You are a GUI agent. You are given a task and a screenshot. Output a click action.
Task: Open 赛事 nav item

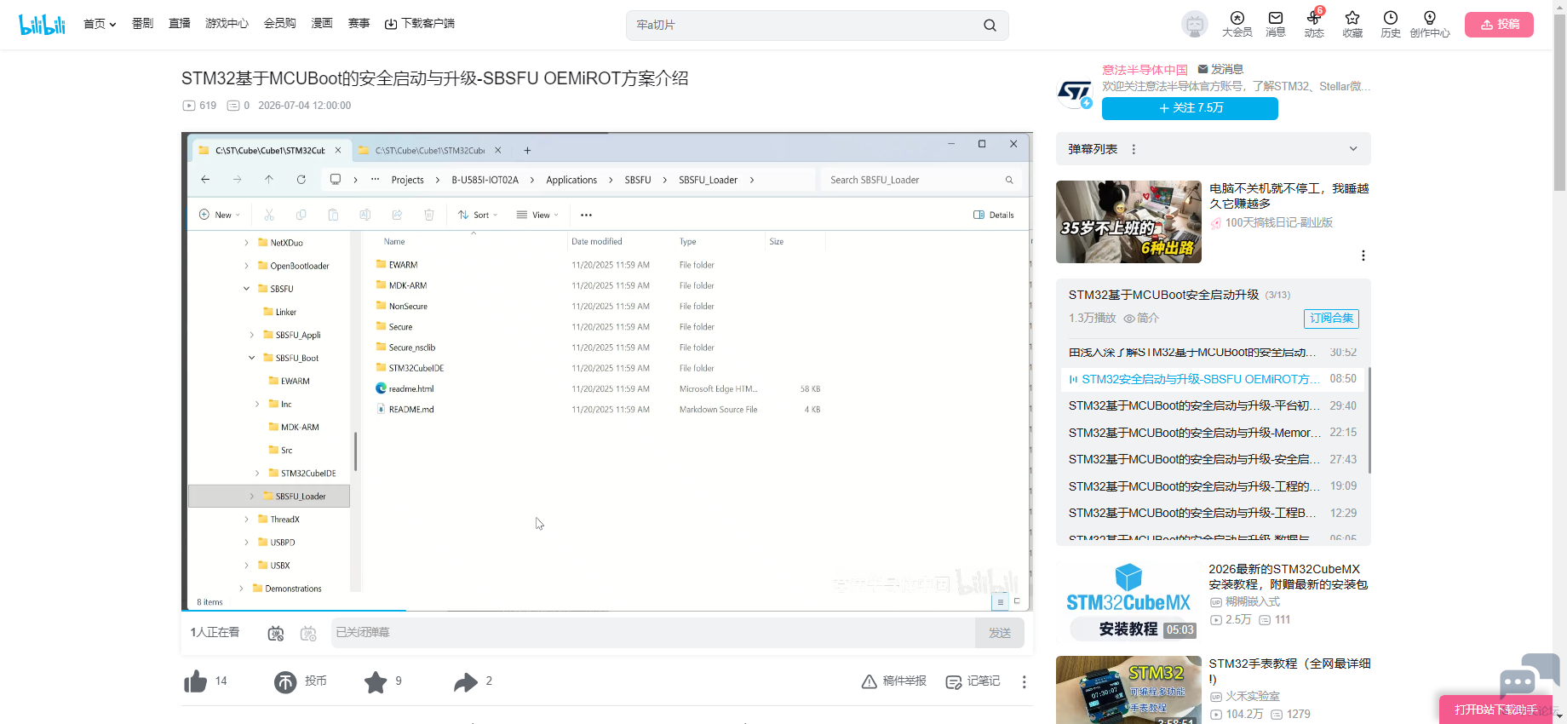pyautogui.click(x=359, y=24)
